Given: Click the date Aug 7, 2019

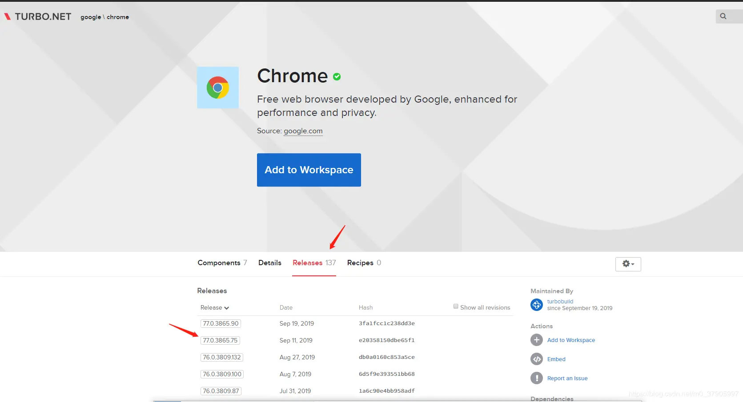Looking at the screenshot, I should click(295, 374).
